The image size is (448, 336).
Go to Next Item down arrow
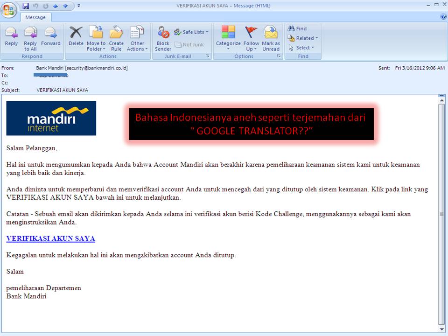click(65, 6)
